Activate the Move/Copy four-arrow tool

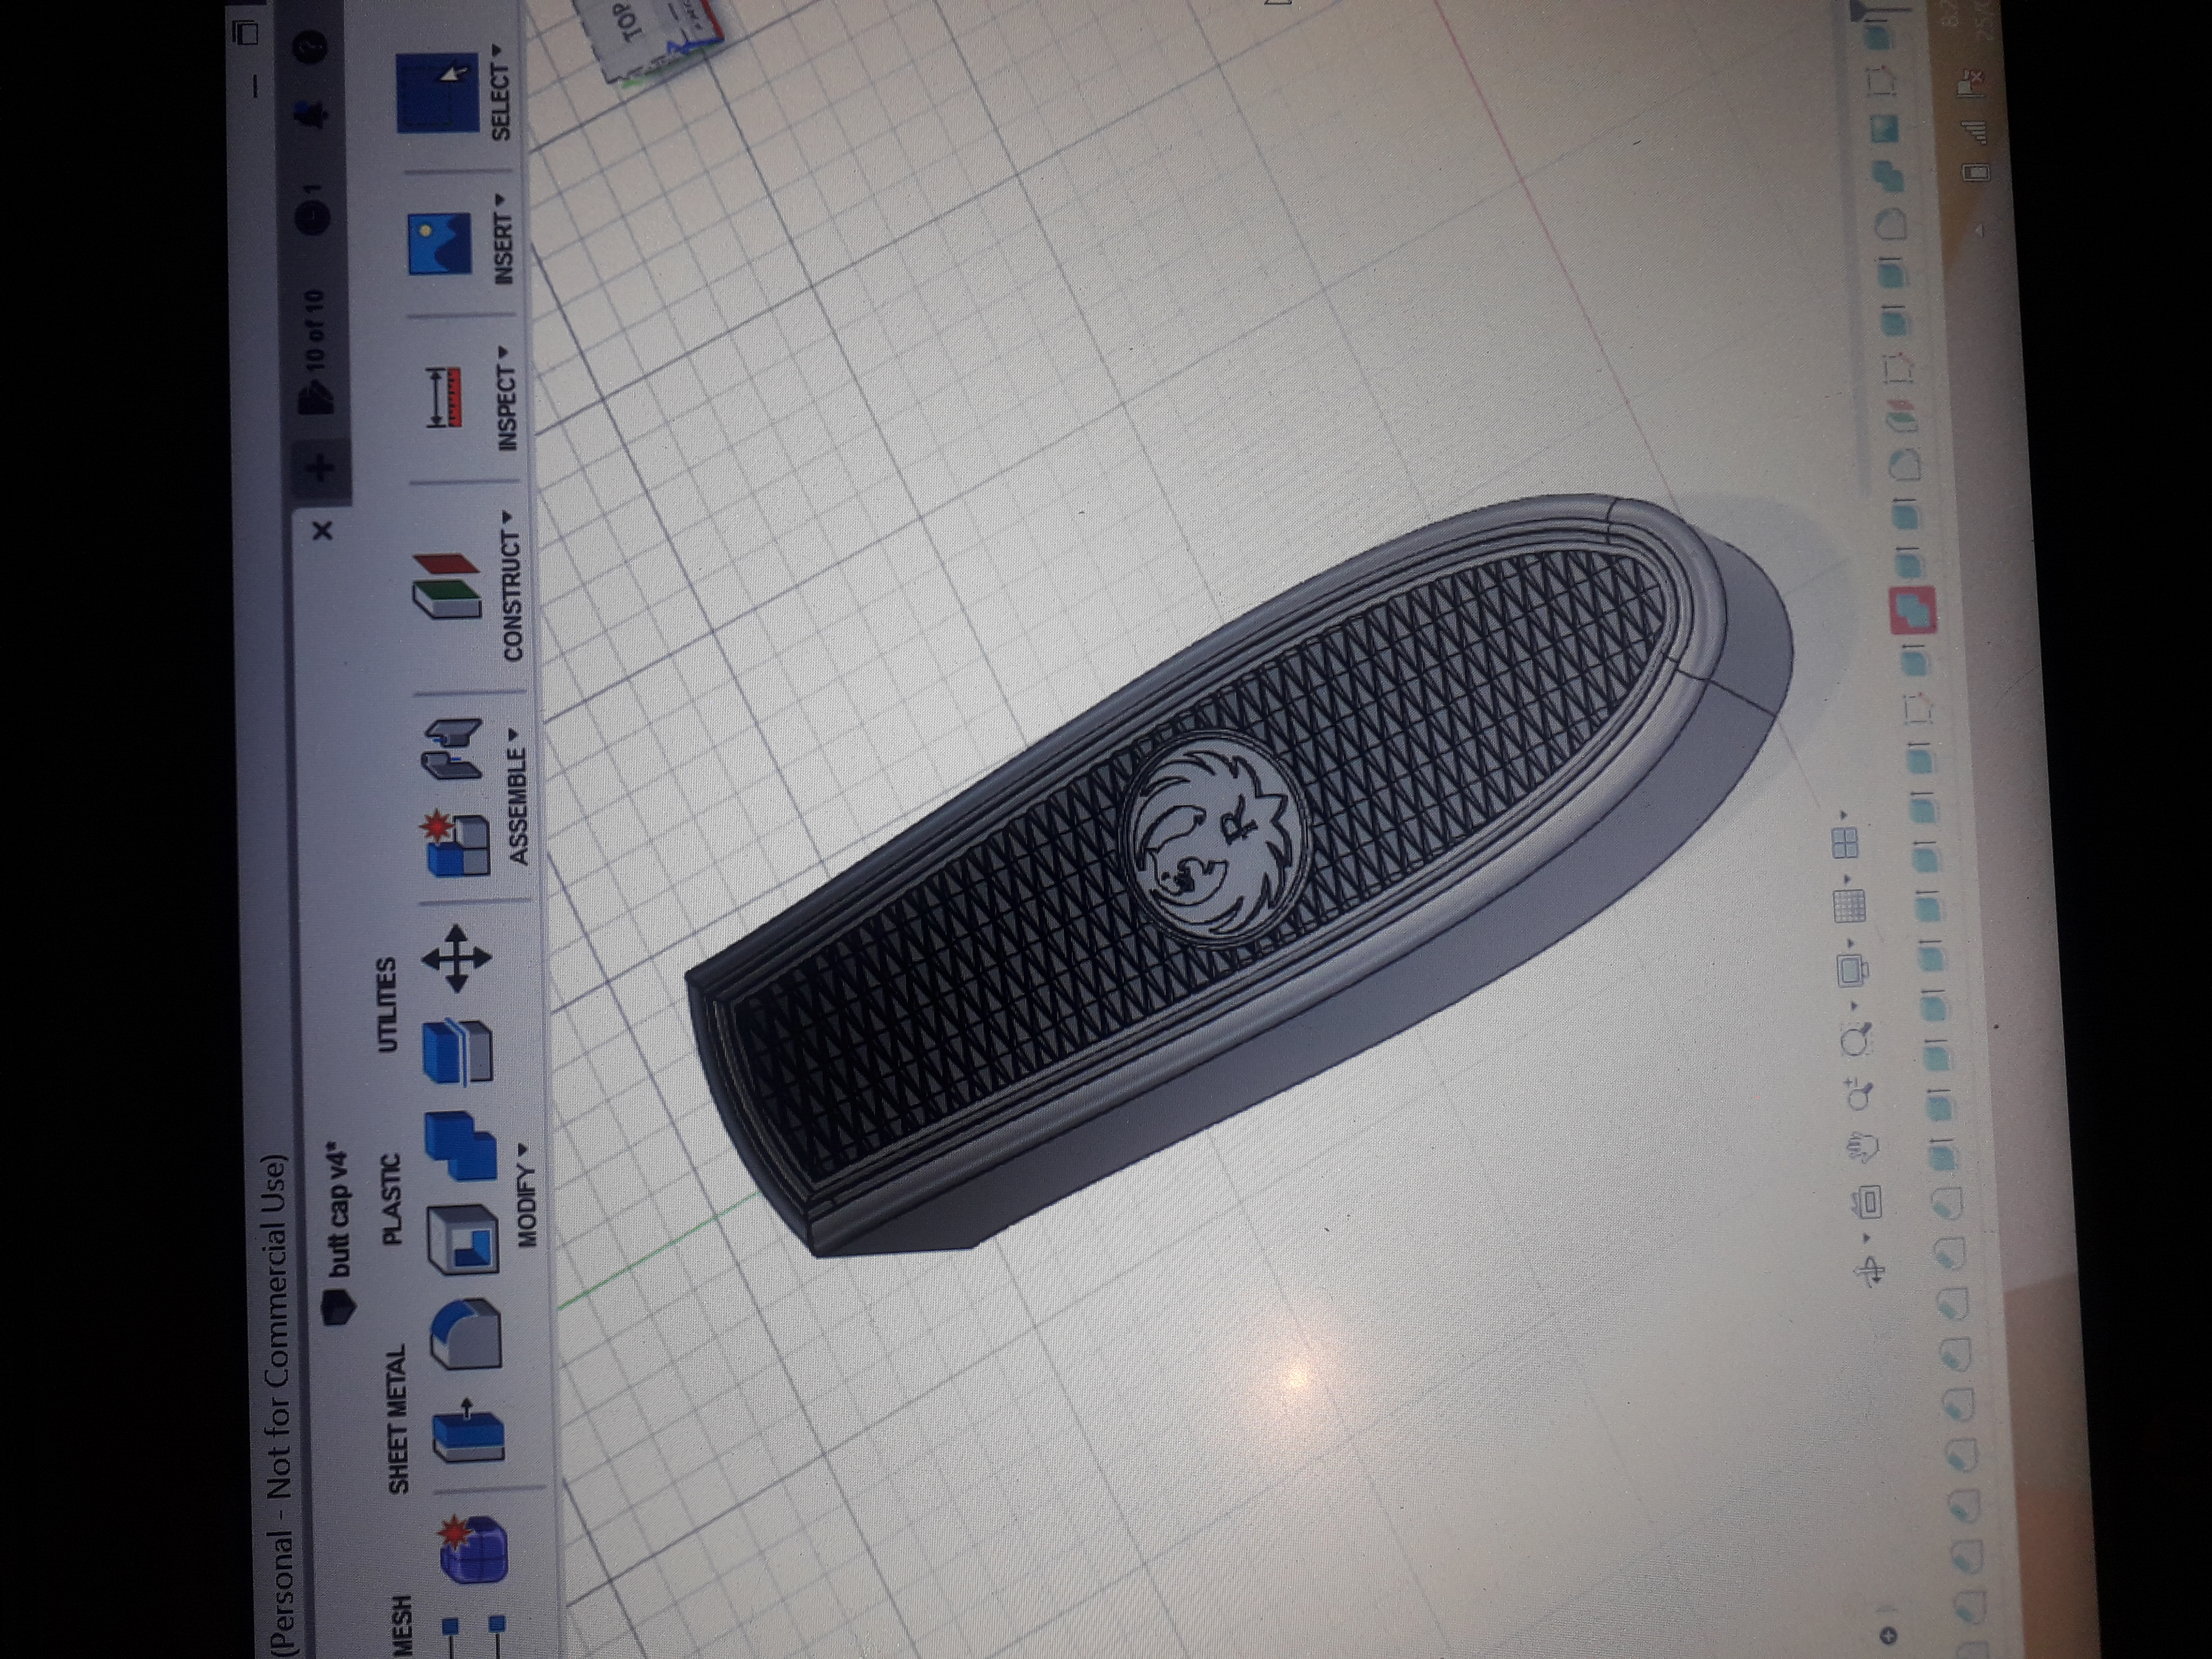[x=456, y=958]
